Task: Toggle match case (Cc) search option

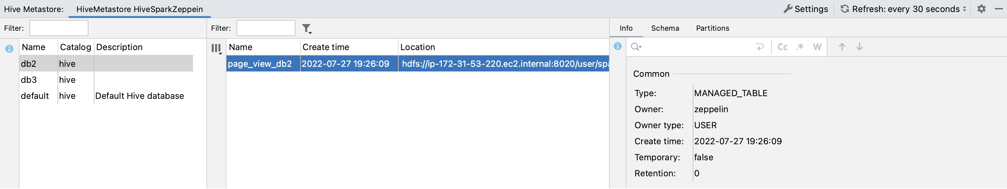Action: (782, 47)
